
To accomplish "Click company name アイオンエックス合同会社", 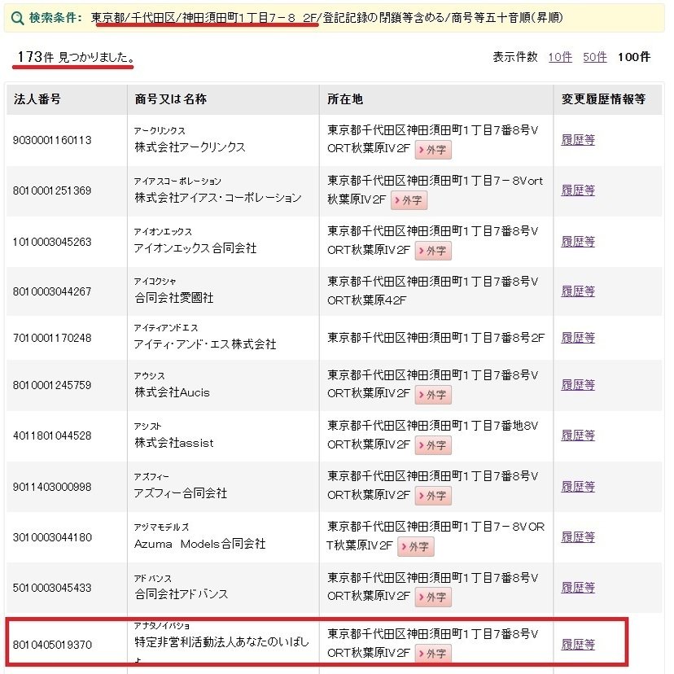I will coord(195,248).
